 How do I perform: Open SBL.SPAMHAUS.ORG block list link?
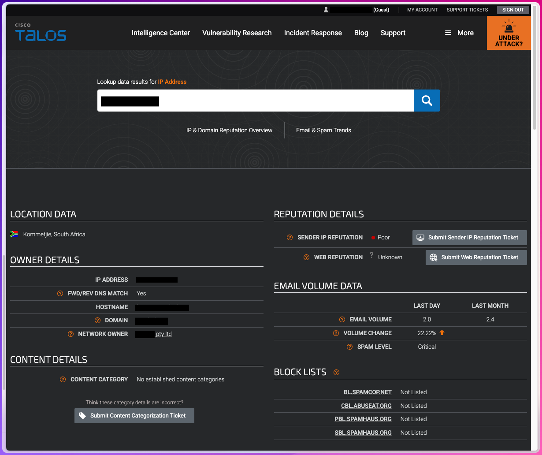(363, 433)
